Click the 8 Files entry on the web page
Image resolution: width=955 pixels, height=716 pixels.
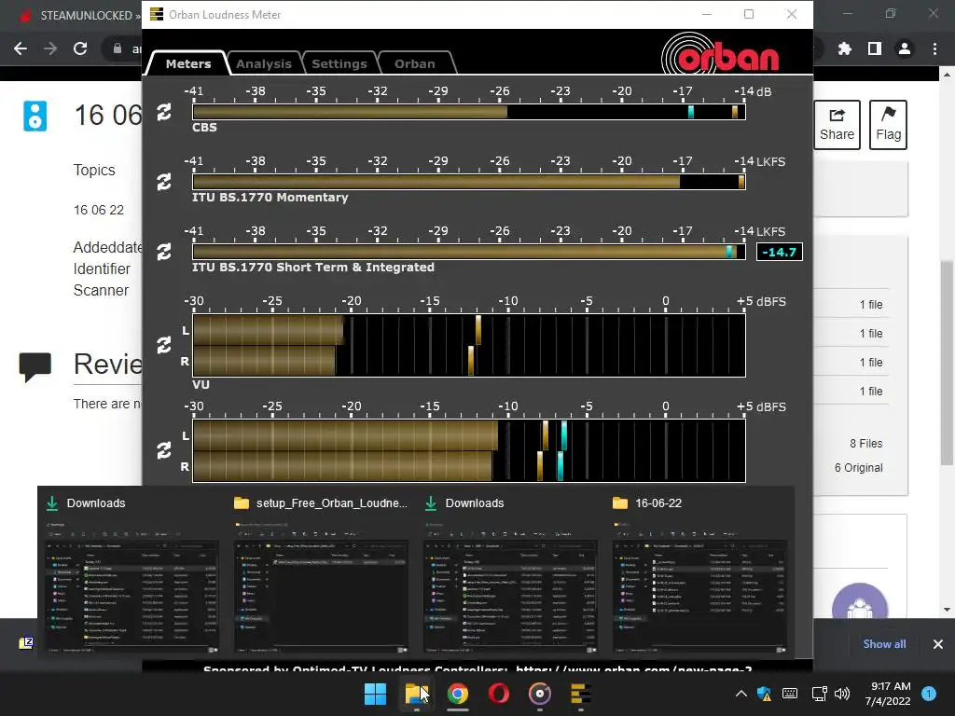tap(866, 443)
